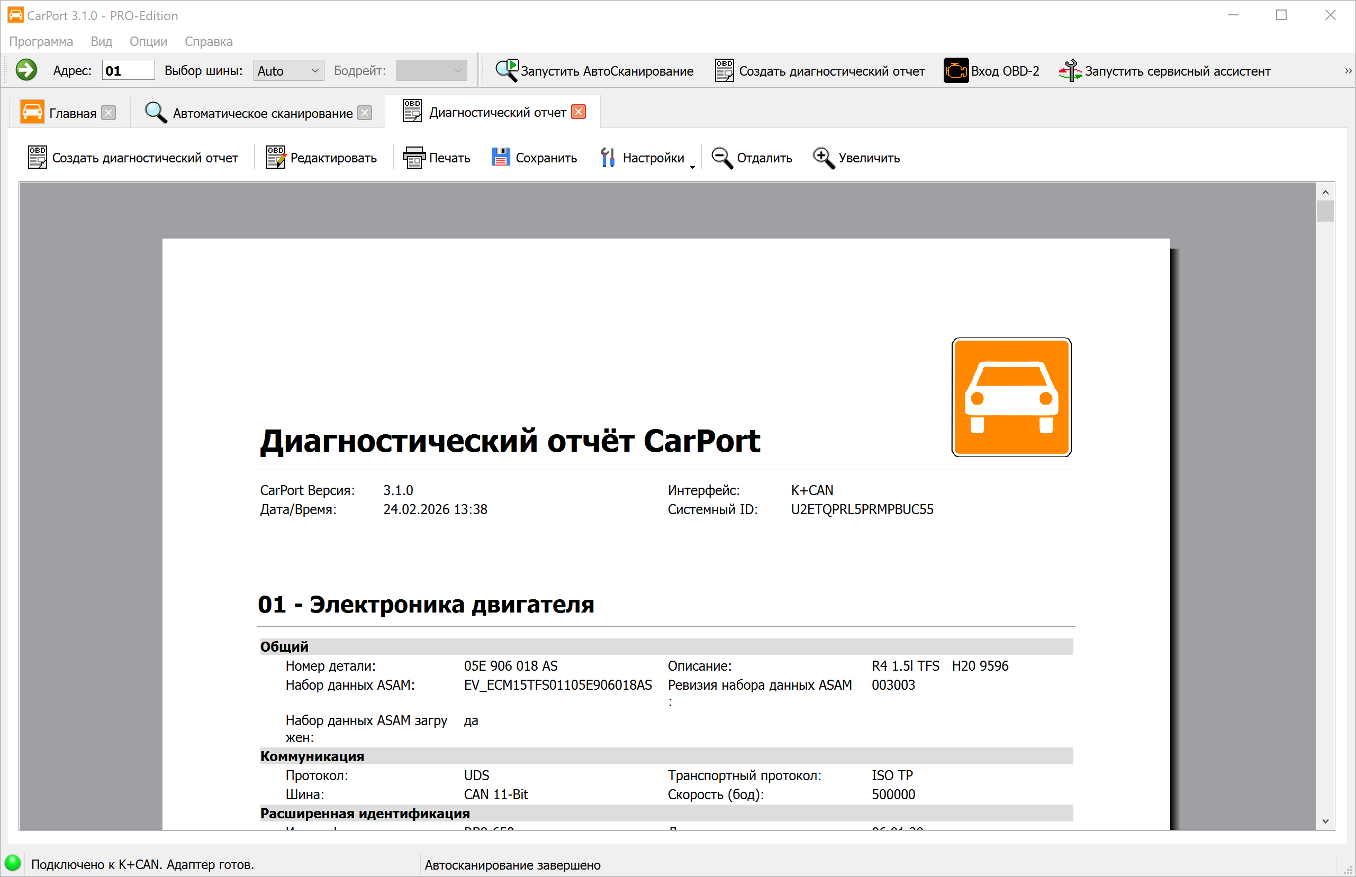Image resolution: width=1356 pixels, height=877 pixels.
Task: Open the 'Создать диагностический отчет' tool in toolbar
Action: (133, 157)
